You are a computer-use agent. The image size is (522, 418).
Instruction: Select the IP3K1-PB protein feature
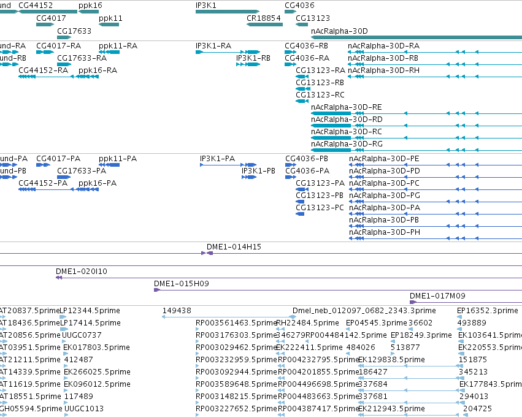coord(249,177)
